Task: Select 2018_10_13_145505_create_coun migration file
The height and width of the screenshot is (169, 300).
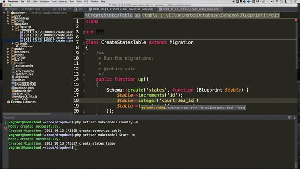Action: tap(46, 38)
